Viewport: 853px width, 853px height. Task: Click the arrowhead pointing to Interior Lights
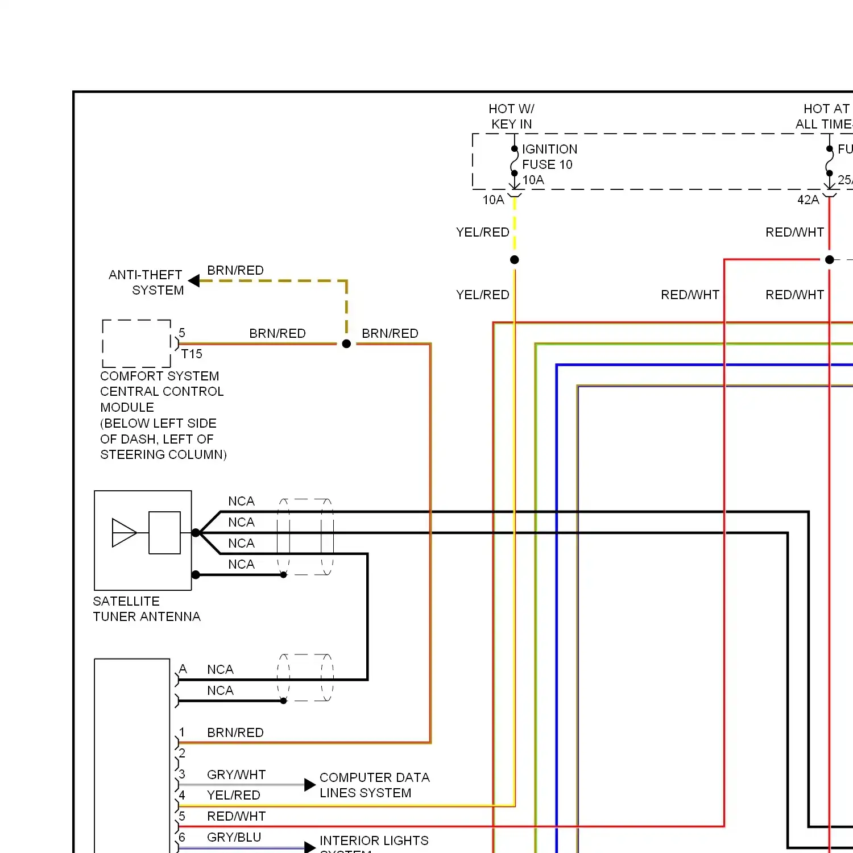coord(310,848)
